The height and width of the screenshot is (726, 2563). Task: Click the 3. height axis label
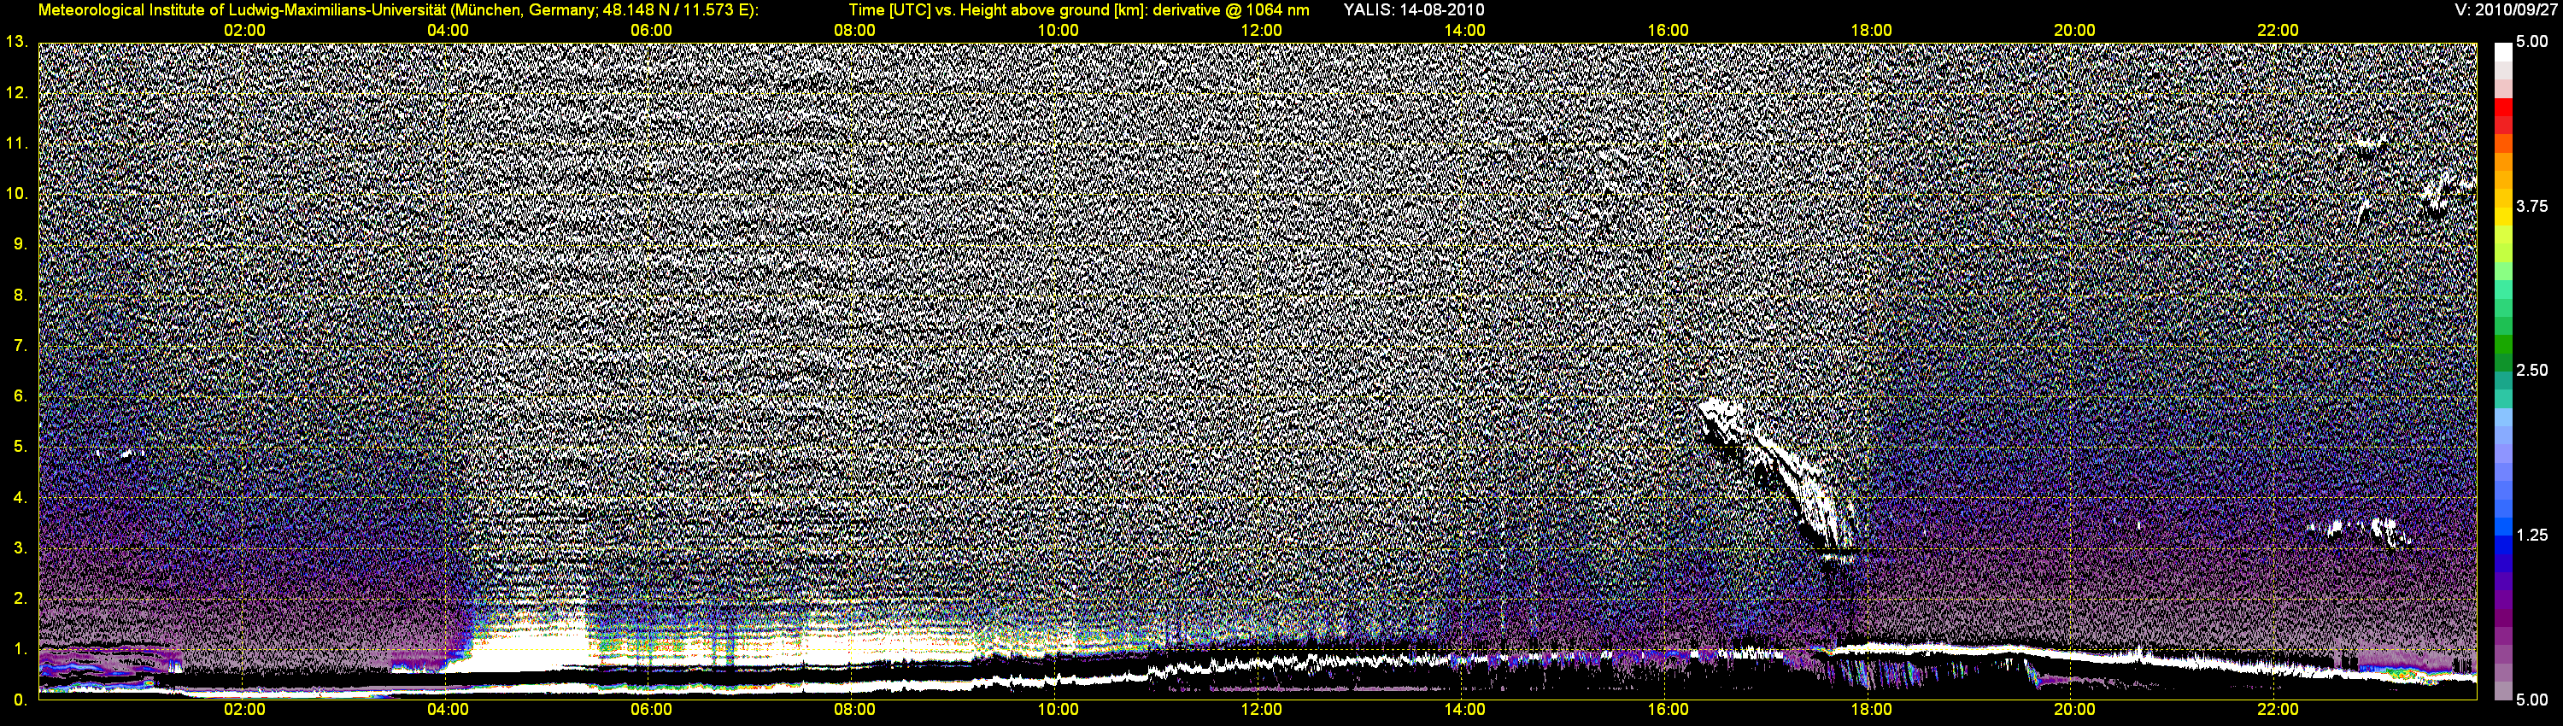[x=20, y=548]
